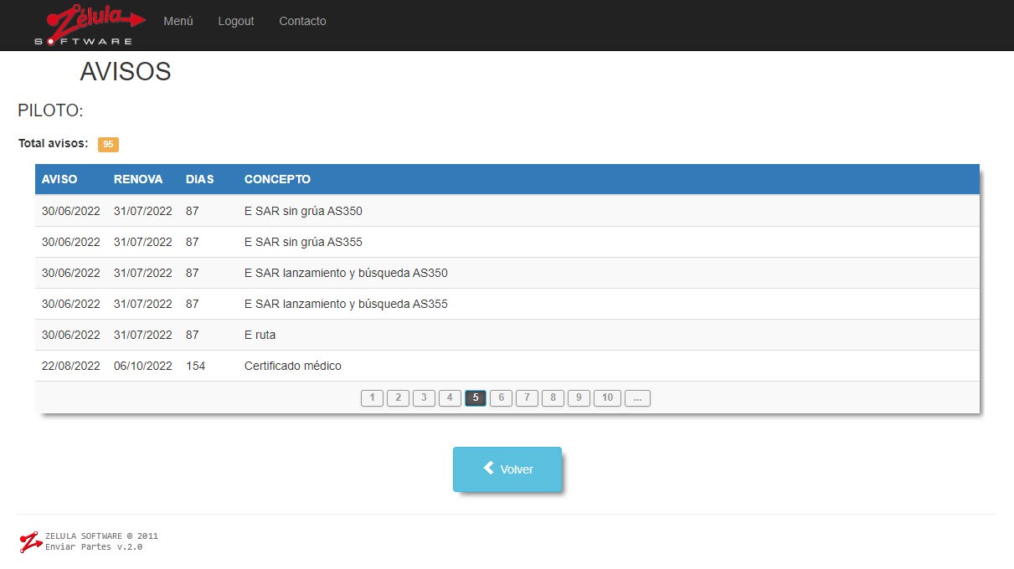Go to page 1 of avisos
This screenshot has height=569, width=1014.
(372, 398)
